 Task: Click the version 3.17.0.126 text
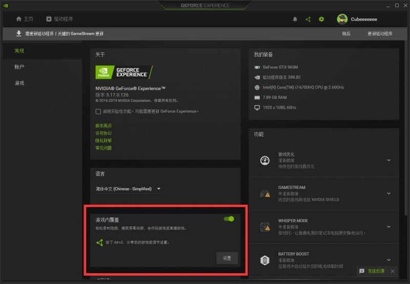[112, 95]
